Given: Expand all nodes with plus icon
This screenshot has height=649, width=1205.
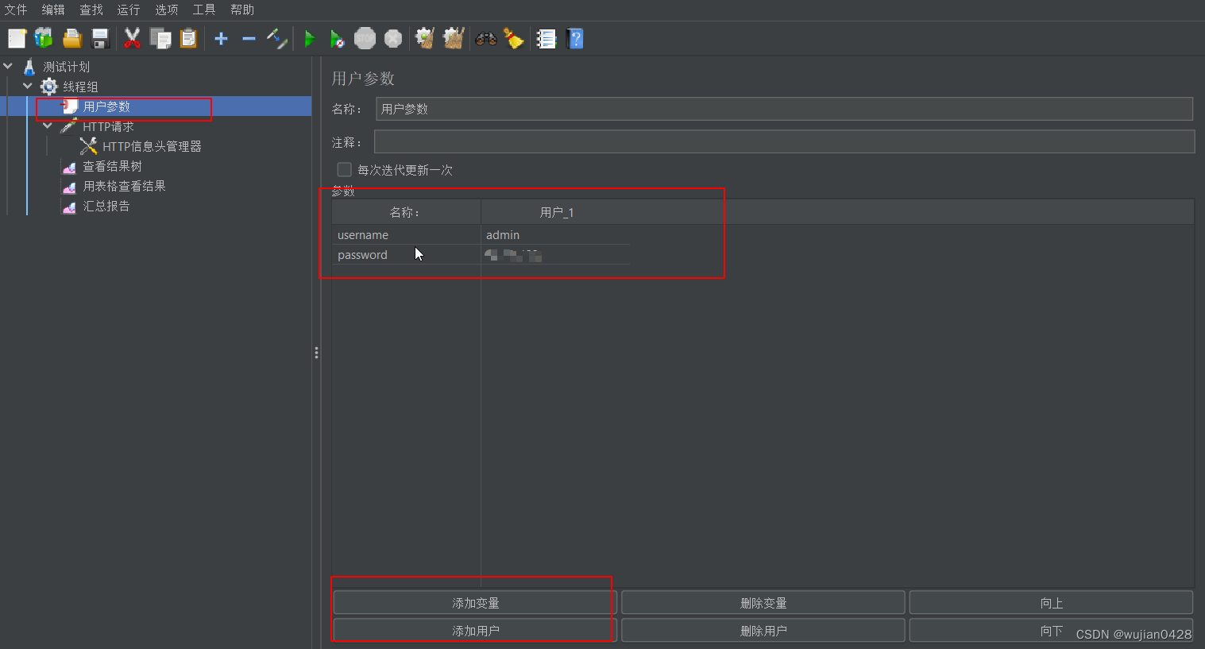Looking at the screenshot, I should click(x=222, y=38).
